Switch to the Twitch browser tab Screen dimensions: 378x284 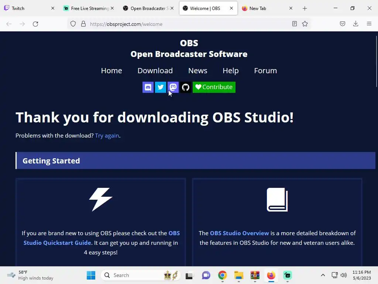pyautogui.click(x=29, y=9)
